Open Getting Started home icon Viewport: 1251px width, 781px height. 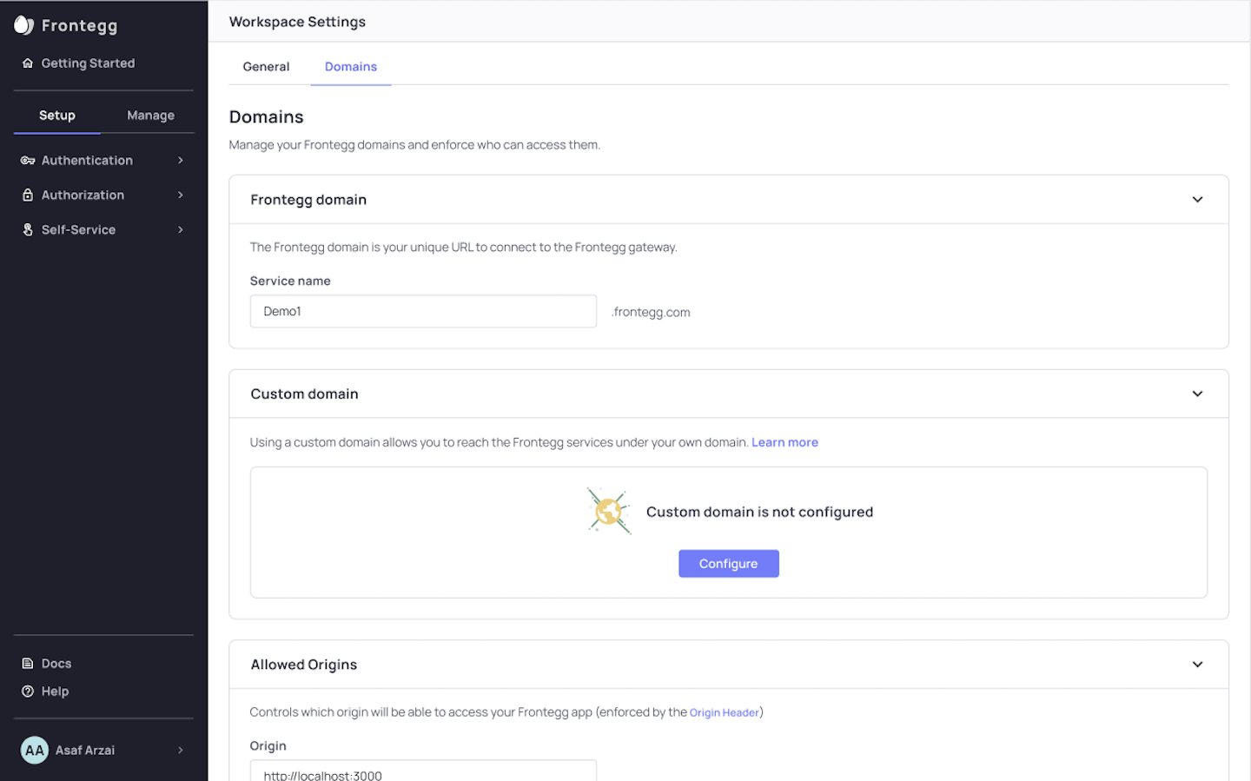click(28, 63)
